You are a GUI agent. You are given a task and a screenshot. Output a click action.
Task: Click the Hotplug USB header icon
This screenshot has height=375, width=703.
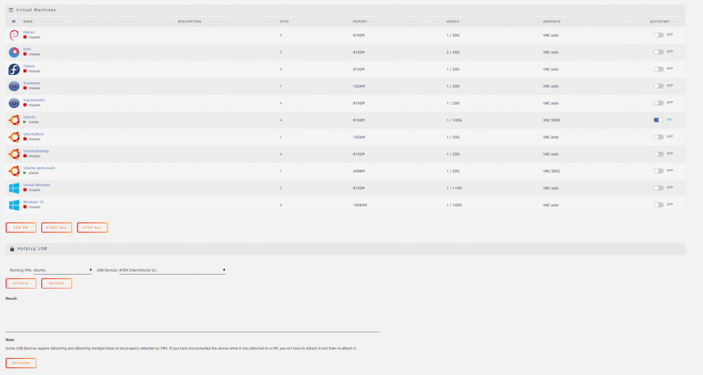point(12,249)
